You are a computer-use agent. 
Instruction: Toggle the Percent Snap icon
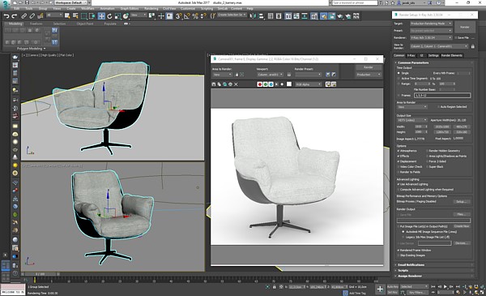(195, 16)
